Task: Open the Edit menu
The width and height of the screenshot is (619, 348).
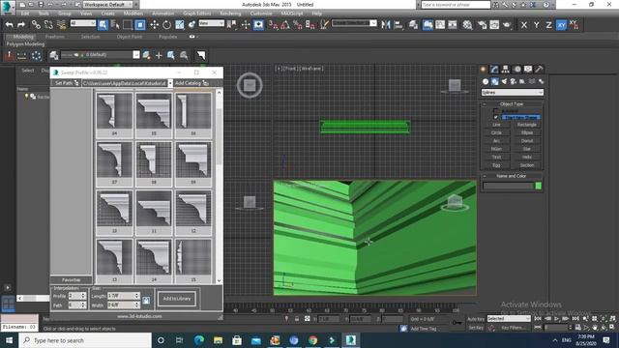Action: tap(25, 14)
